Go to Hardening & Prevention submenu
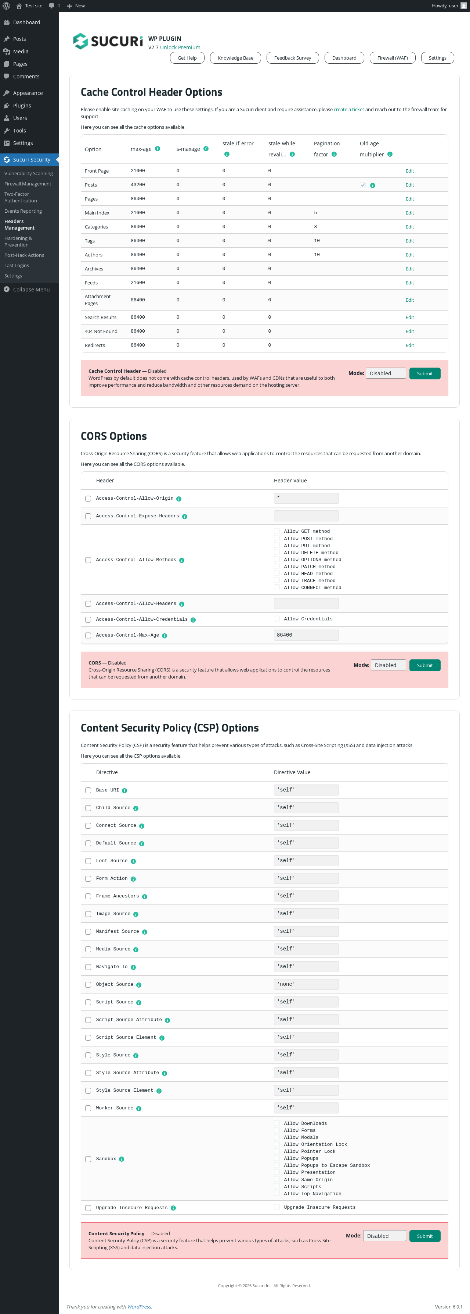The height and width of the screenshot is (1314, 470). pos(18,242)
